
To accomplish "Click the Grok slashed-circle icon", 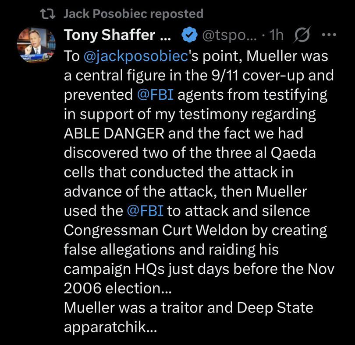I will [302, 36].
